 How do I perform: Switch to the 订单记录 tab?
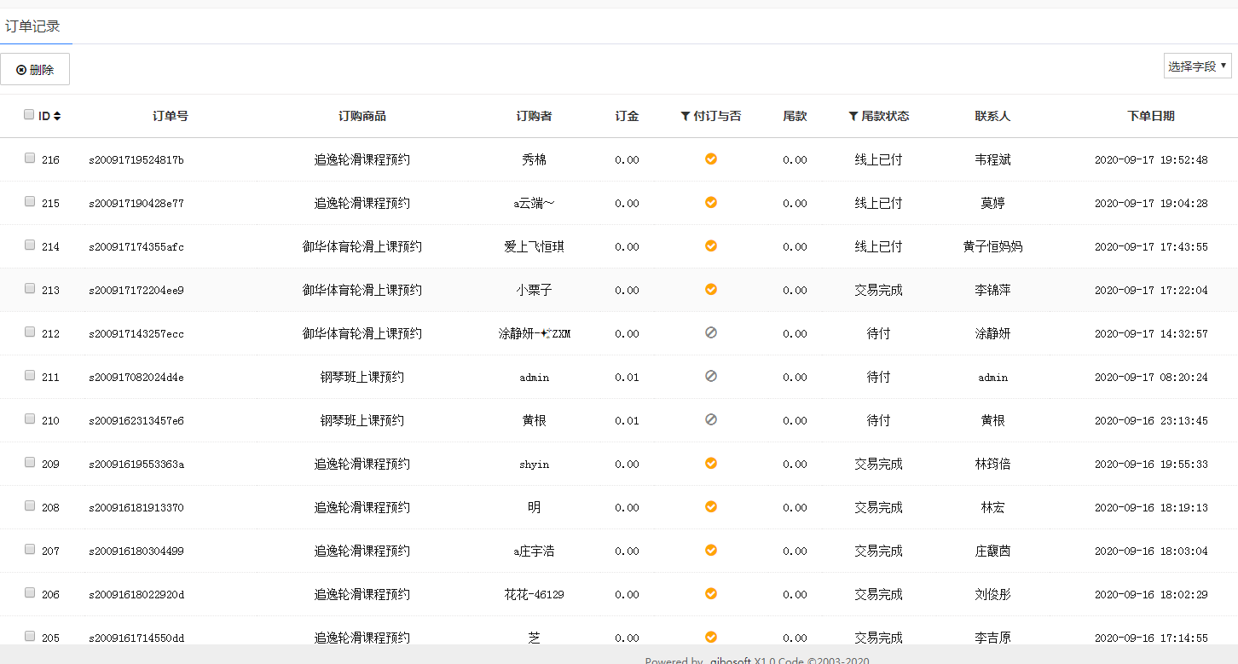[x=33, y=26]
